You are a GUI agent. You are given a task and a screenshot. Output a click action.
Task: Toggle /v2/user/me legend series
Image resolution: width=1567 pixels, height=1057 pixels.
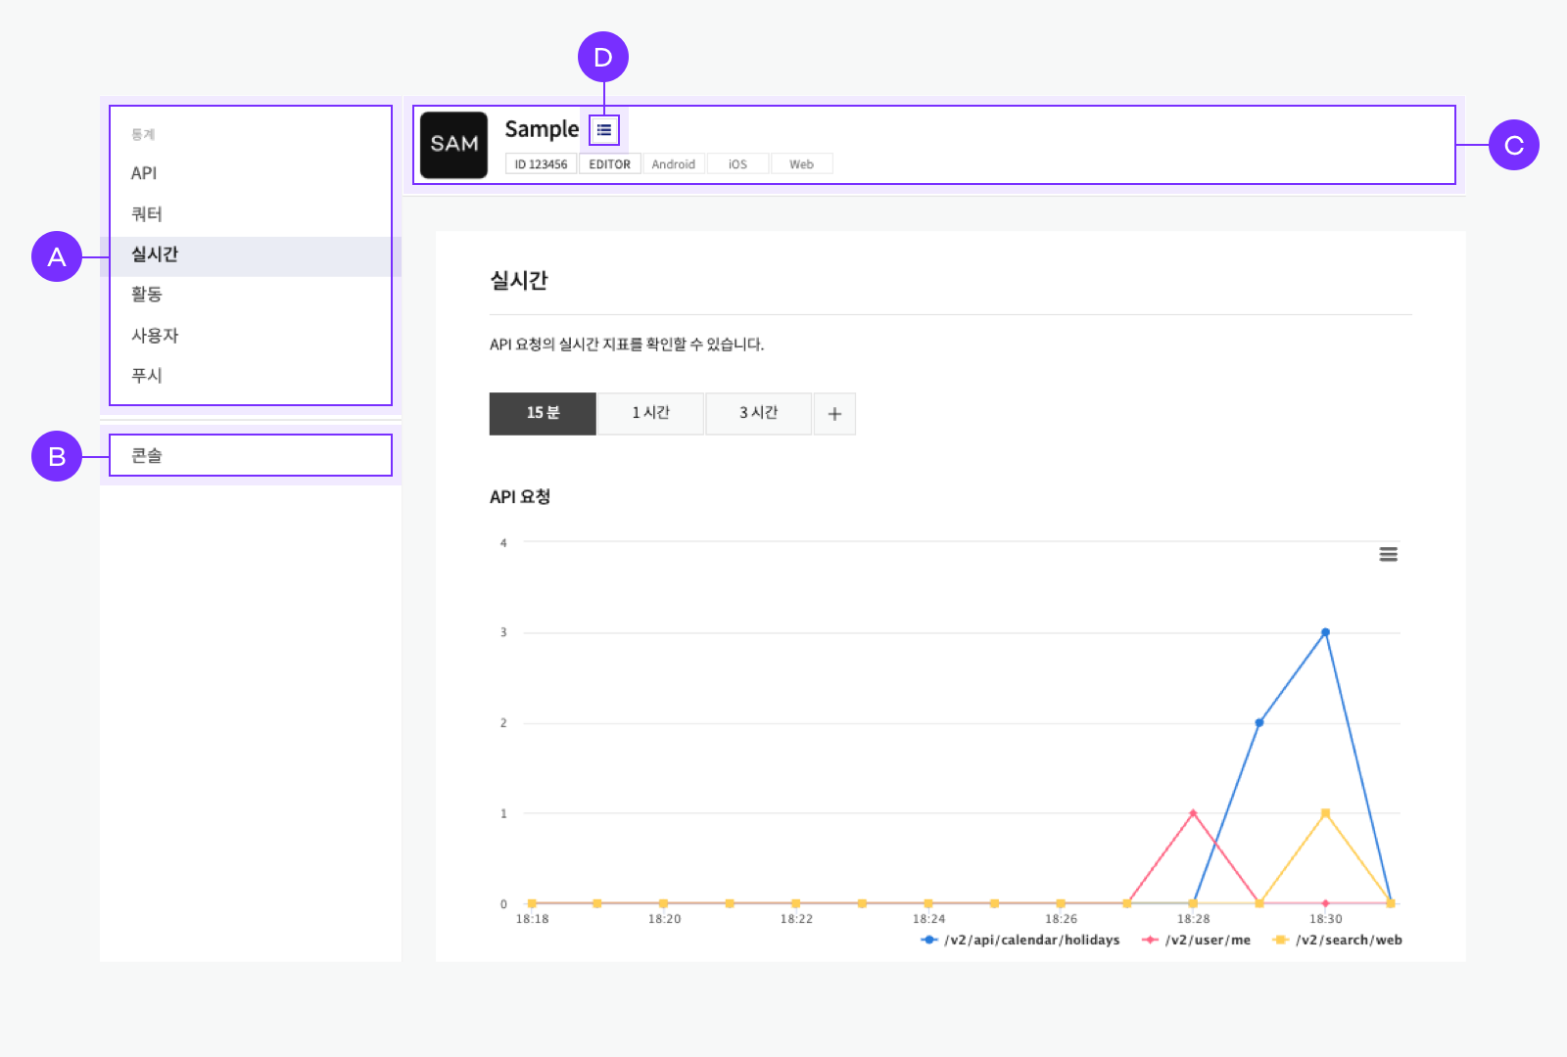(x=1196, y=941)
